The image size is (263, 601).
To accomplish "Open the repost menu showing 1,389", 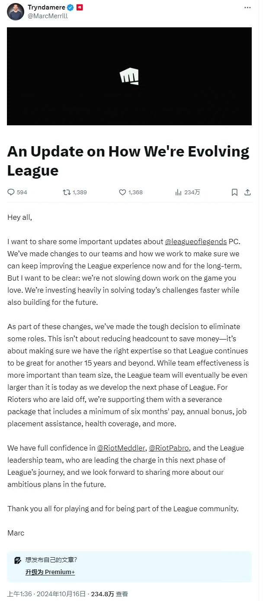I will [x=67, y=192].
